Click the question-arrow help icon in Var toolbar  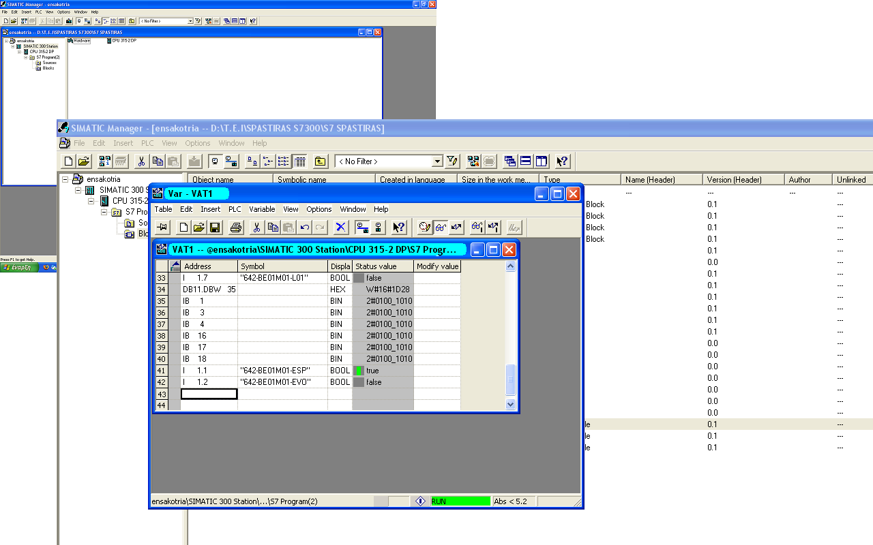point(399,227)
